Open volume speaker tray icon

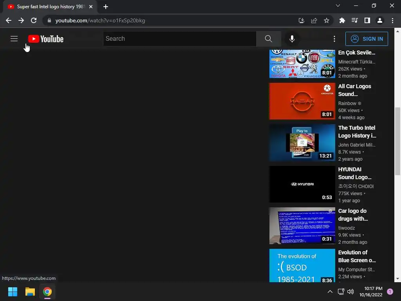tap(350, 292)
